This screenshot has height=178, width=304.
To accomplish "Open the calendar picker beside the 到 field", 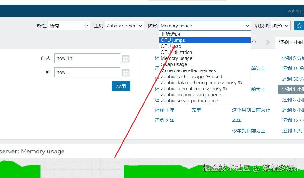I will coord(126,73).
